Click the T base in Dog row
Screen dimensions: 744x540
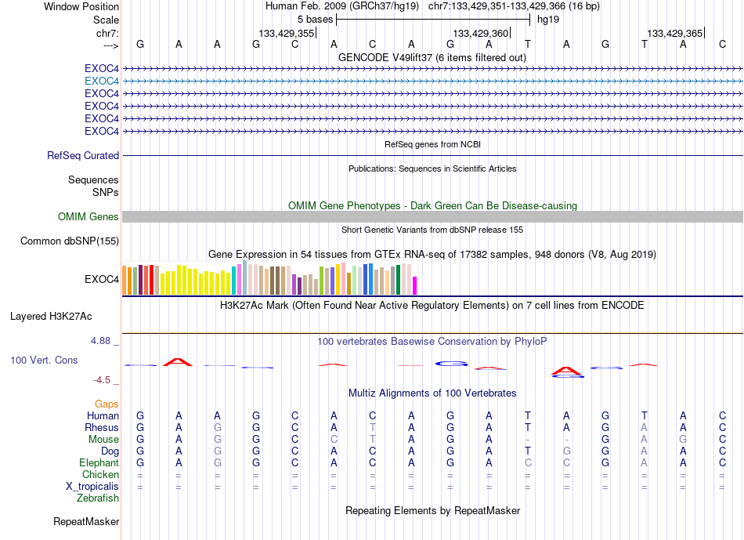pos(528,451)
